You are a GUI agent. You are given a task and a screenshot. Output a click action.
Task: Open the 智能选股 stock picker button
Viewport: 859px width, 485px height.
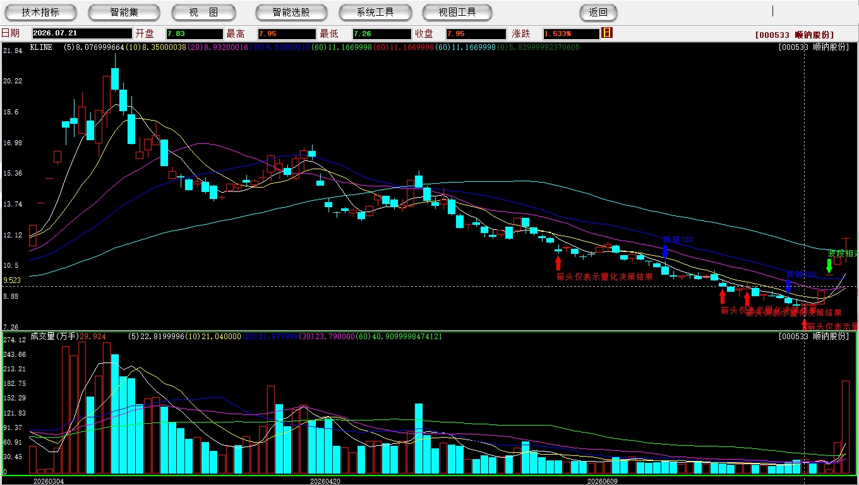coord(291,12)
